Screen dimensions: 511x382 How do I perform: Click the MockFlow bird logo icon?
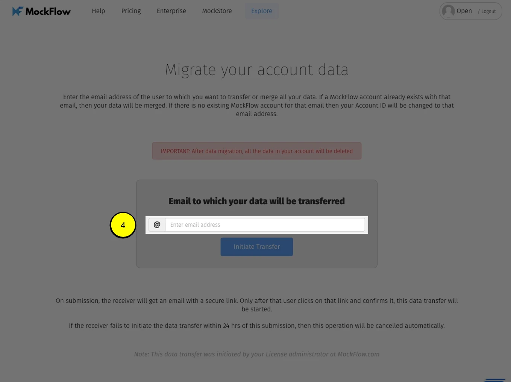[18, 11]
